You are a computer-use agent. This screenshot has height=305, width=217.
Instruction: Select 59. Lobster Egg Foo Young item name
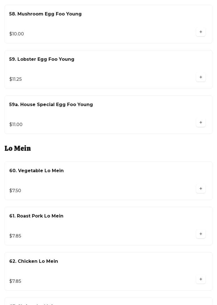pyautogui.click(x=42, y=59)
